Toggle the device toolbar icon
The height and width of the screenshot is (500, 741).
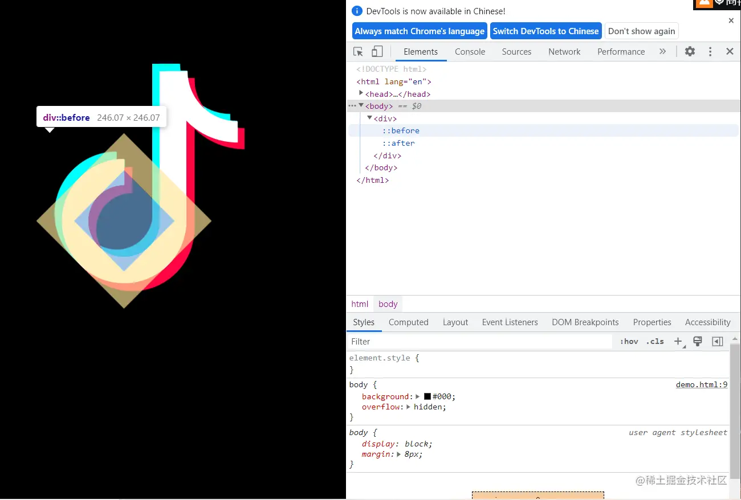377,52
